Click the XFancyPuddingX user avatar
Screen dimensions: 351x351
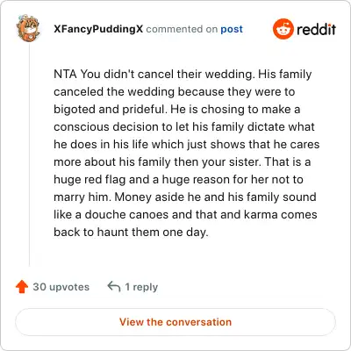28,28
